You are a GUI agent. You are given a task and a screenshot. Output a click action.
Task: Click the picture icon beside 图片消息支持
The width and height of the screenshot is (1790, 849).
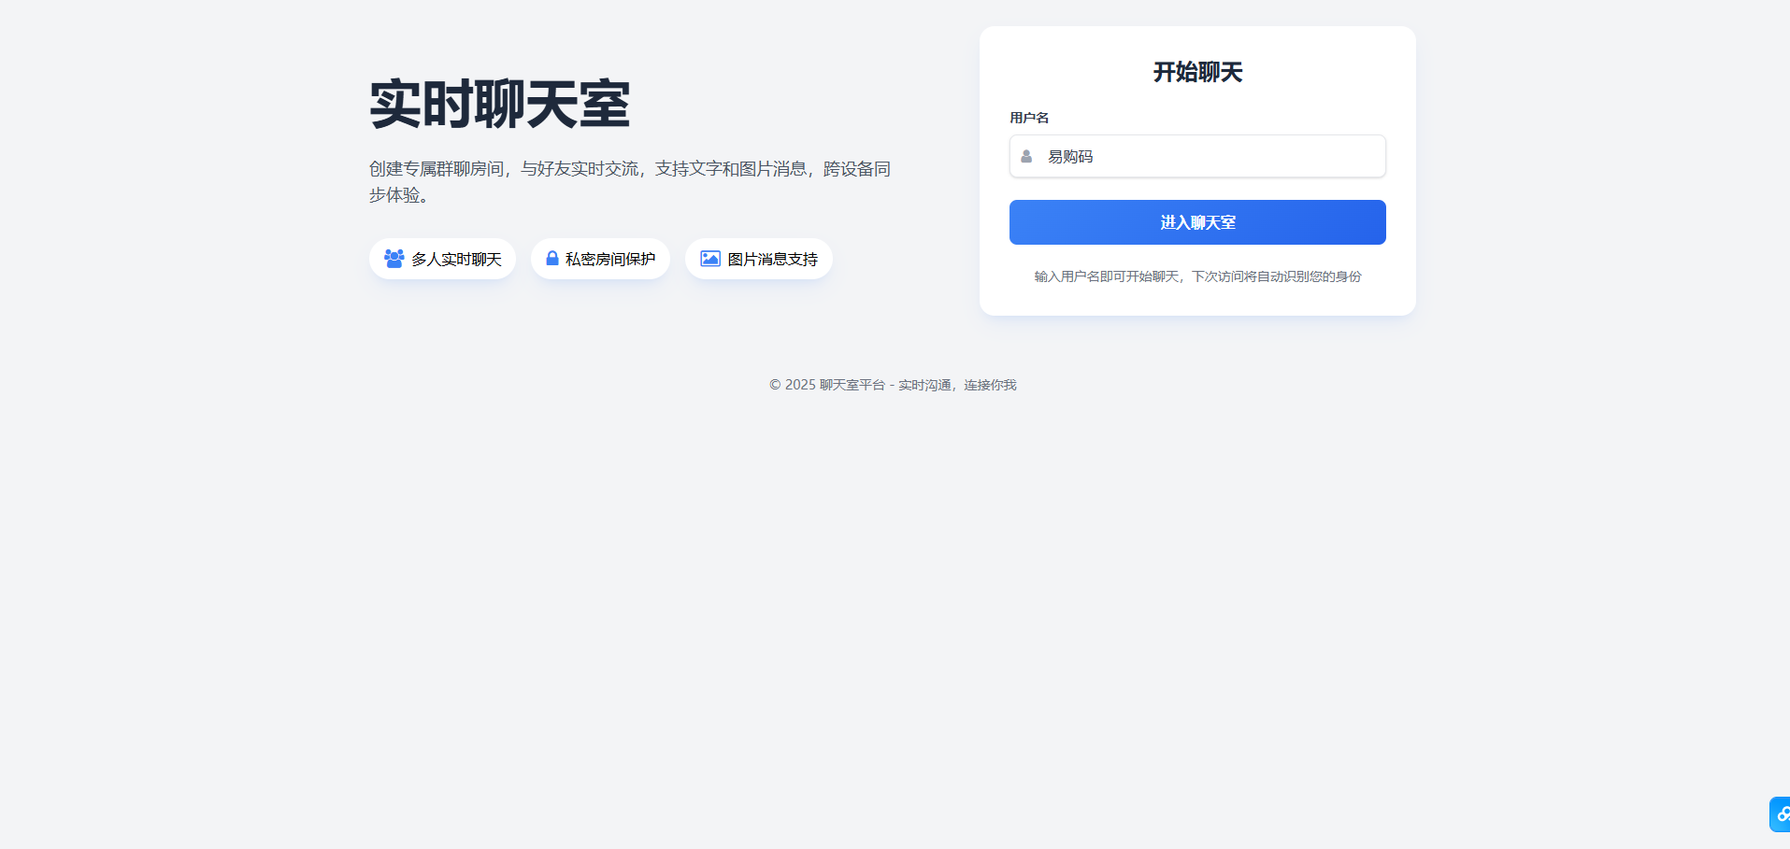(x=710, y=259)
